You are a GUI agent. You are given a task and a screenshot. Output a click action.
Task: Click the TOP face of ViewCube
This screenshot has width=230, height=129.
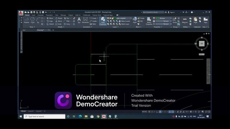point(202,44)
